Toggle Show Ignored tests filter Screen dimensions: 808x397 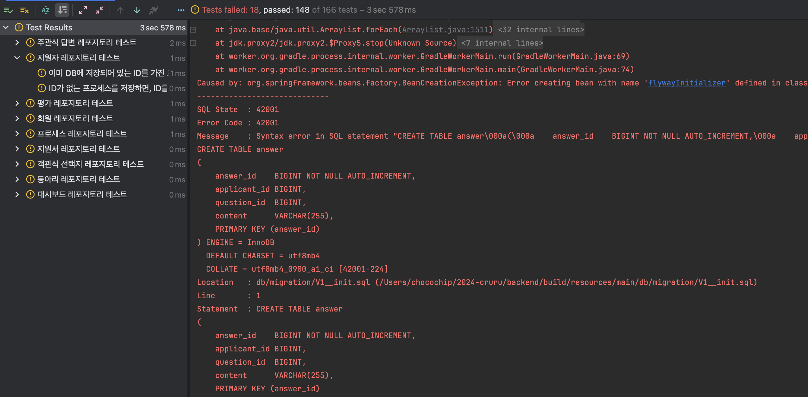(24, 10)
